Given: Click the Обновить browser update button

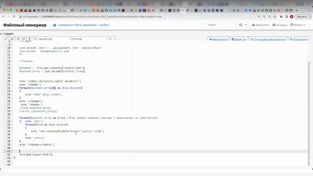Looking at the screenshot, I should (x=303, y=17).
